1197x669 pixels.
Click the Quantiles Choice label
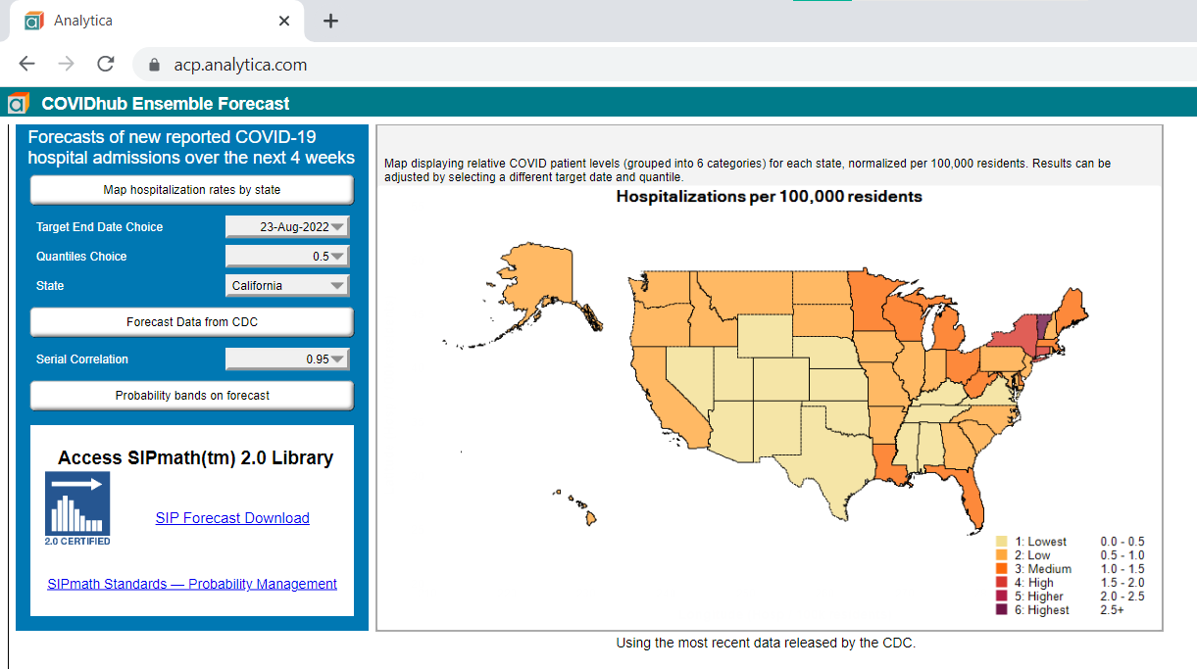point(81,257)
